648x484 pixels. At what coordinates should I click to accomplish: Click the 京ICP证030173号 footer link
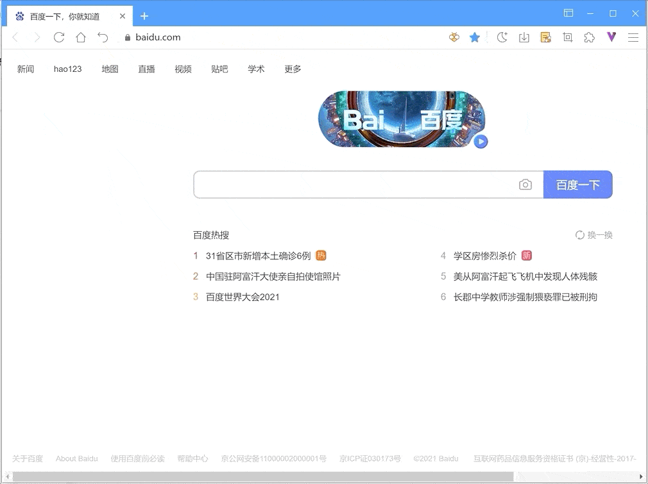[370, 458]
